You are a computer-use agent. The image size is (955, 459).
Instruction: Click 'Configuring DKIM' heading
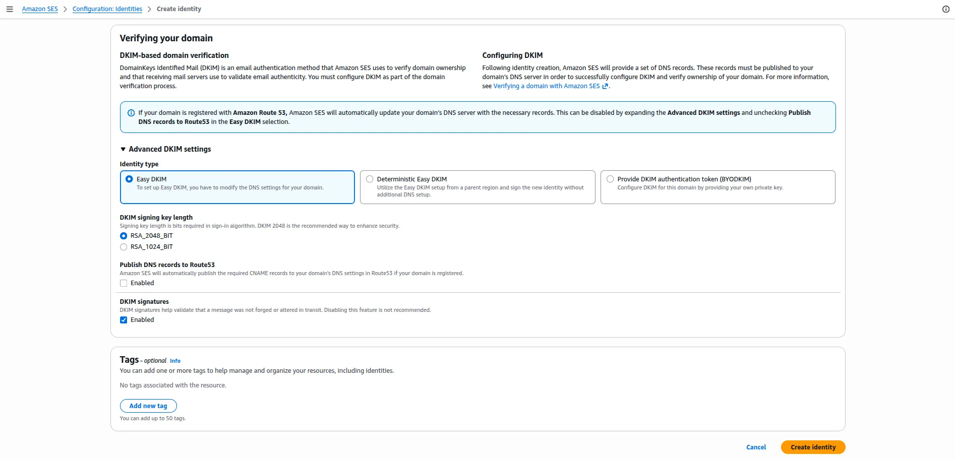tap(512, 55)
